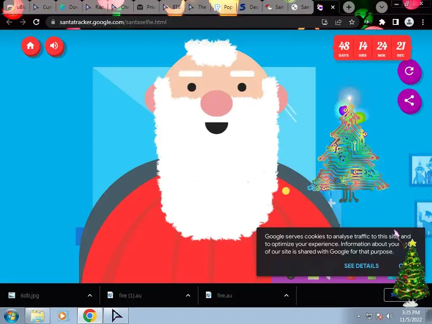The width and height of the screenshot is (432, 324).
Task: Switch to the uBlc tab
Action: [16, 7]
